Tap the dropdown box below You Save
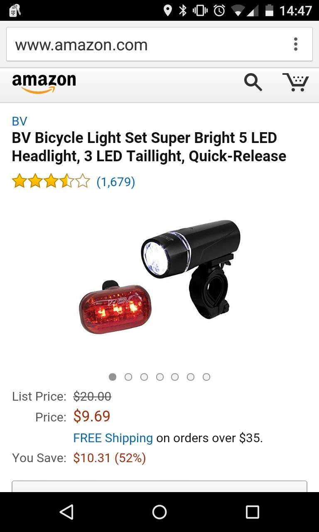 [x=159, y=486]
